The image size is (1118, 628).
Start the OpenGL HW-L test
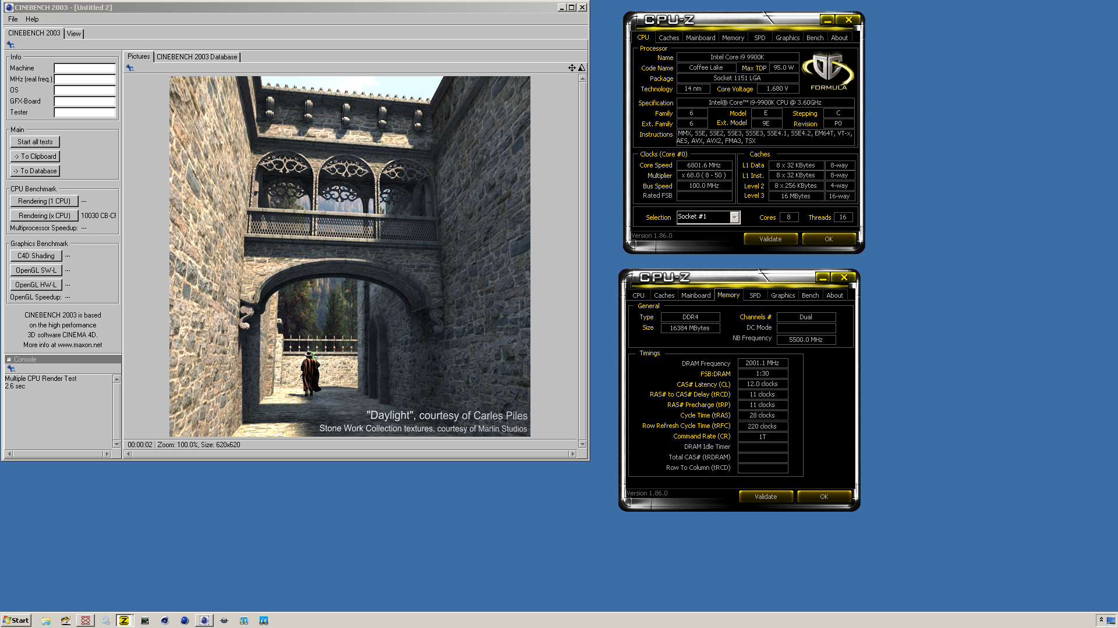(x=36, y=285)
